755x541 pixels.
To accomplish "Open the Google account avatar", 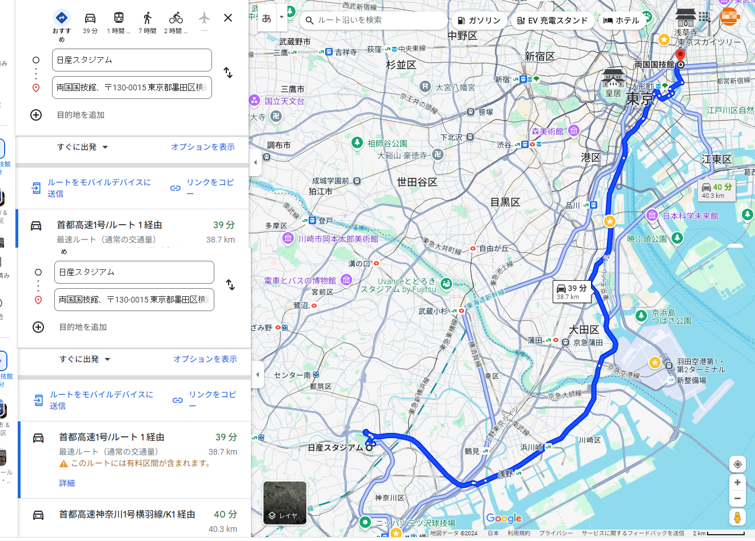I will tap(730, 17).
